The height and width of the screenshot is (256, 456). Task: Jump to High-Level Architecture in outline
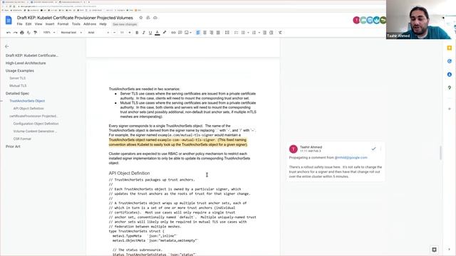pos(26,63)
